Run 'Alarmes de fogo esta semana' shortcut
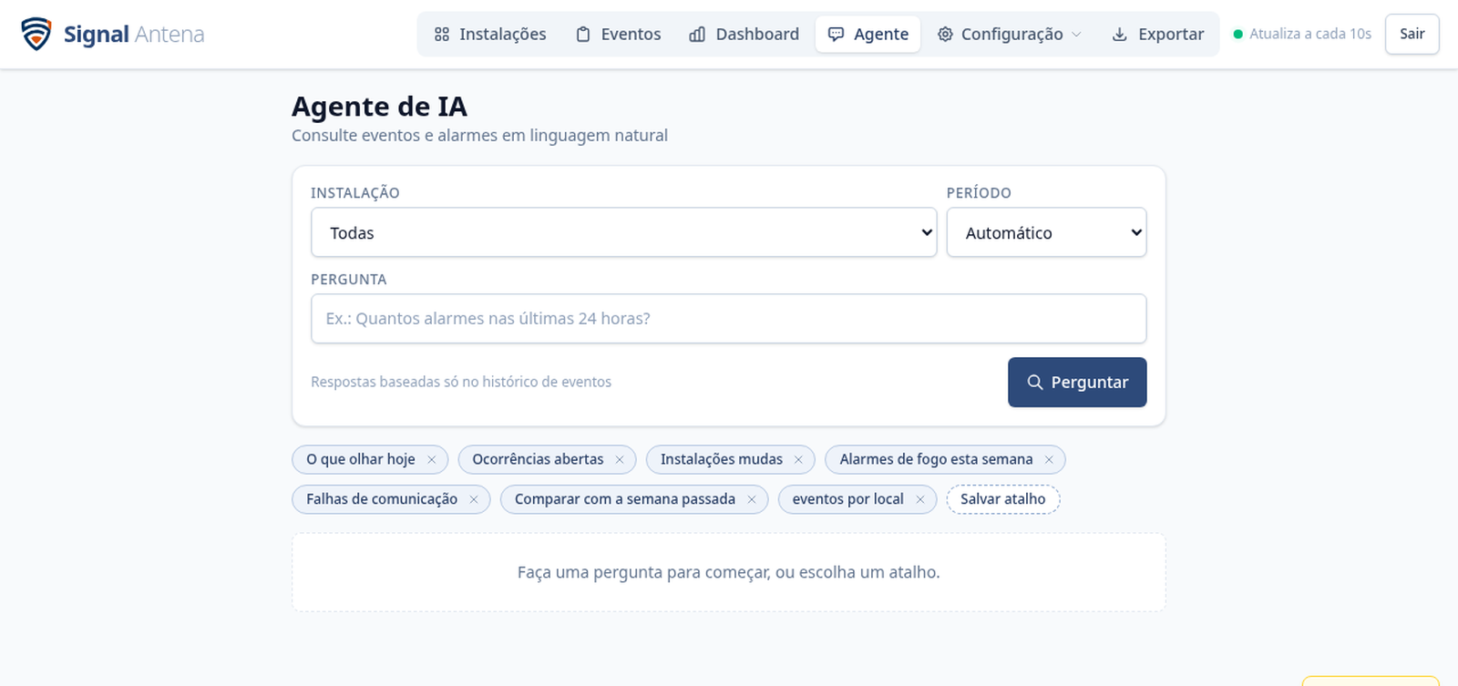 click(936, 460)
